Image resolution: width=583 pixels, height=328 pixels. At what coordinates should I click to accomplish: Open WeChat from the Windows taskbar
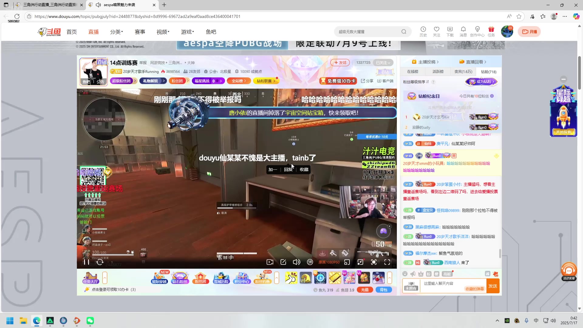coord(90,321)
